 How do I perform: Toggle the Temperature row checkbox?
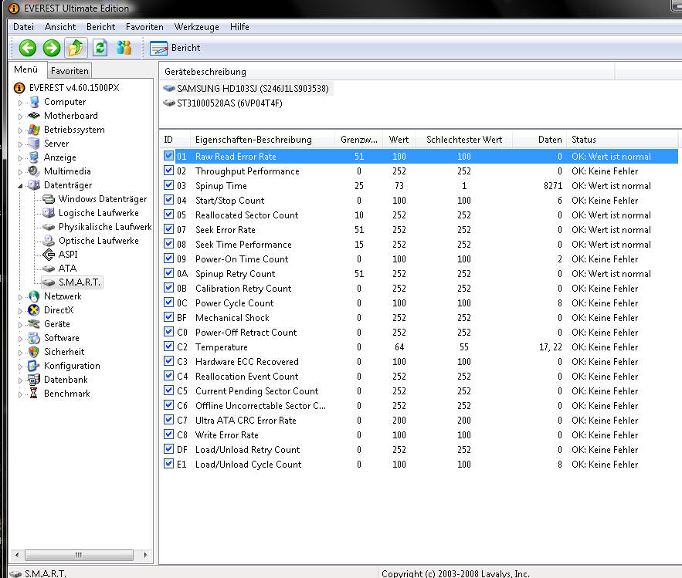click(168, 346)
